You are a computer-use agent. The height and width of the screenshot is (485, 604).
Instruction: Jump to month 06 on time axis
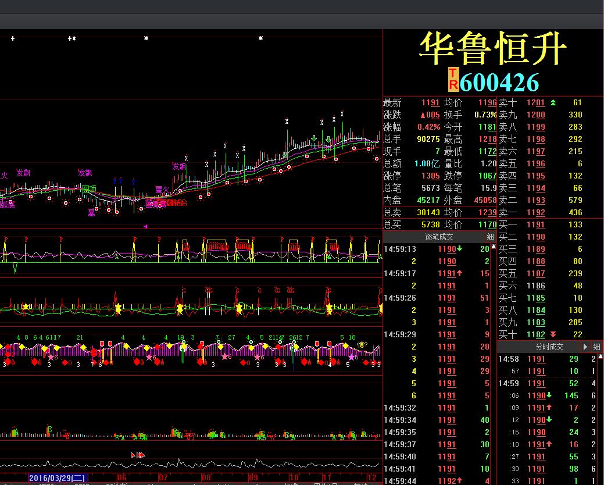[x=121, y=478]
